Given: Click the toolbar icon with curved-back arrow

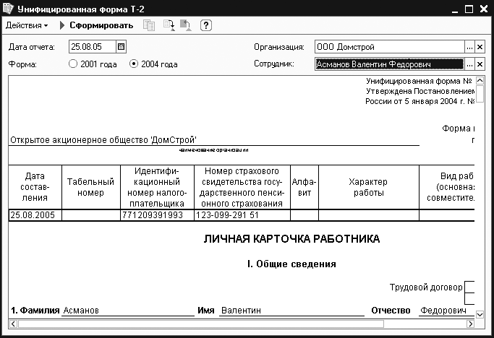Looking at the screenshot, I should pos(186,25).
